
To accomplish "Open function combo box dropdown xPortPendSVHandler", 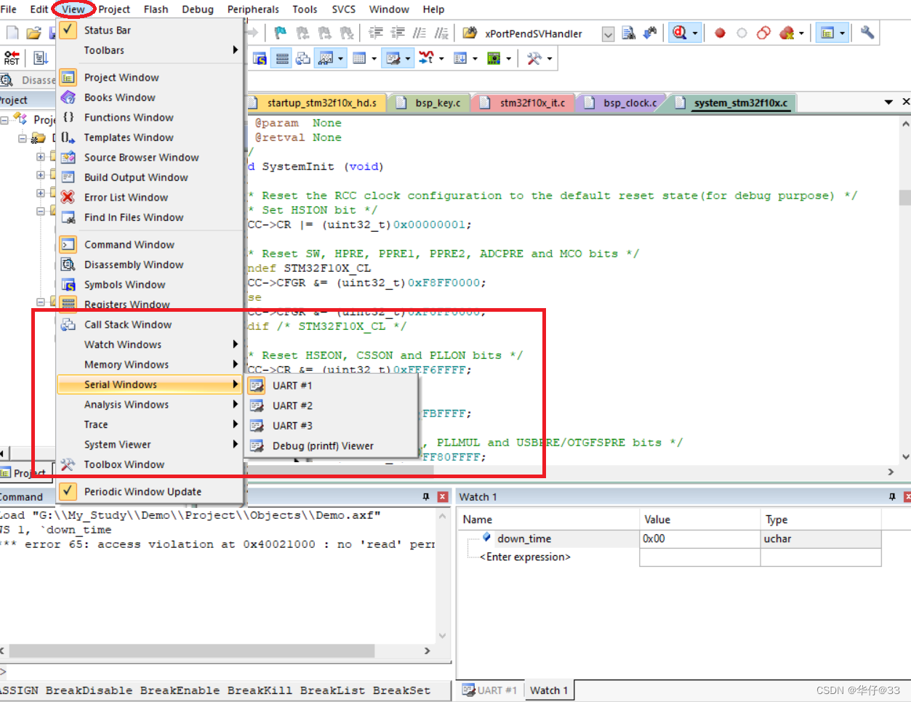I will click(x=609, y=33).
